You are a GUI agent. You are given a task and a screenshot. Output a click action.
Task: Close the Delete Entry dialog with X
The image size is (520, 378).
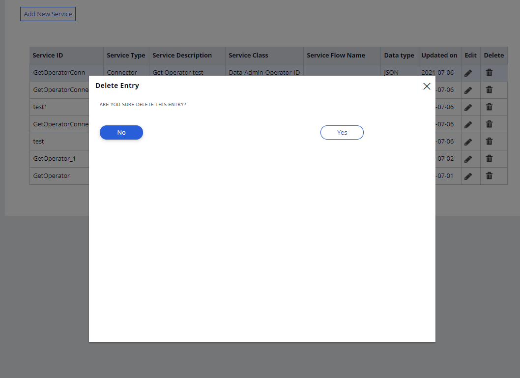[x=427, y=86]
